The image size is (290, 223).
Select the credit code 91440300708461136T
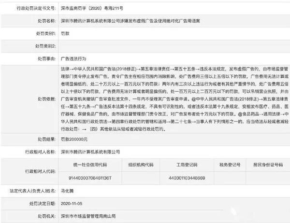pyautogui.click(x=90, y=178)
